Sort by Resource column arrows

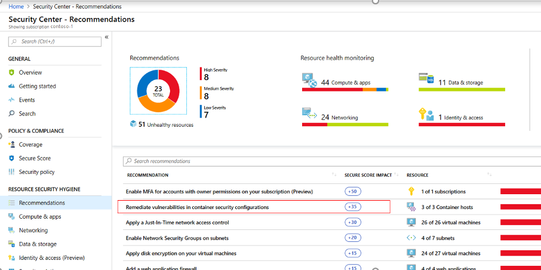pyautogui.click(x=490, y=175)
